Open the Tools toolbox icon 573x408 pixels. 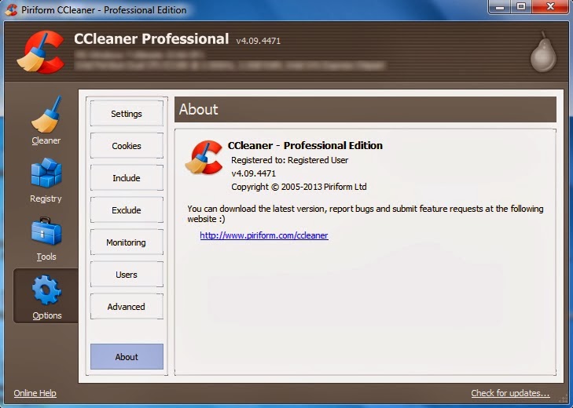coord(46,231)
